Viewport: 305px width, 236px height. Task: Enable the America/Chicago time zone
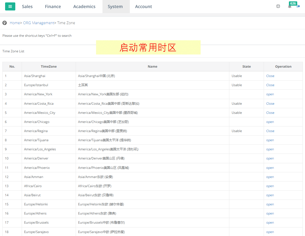(x=270, y=122)
